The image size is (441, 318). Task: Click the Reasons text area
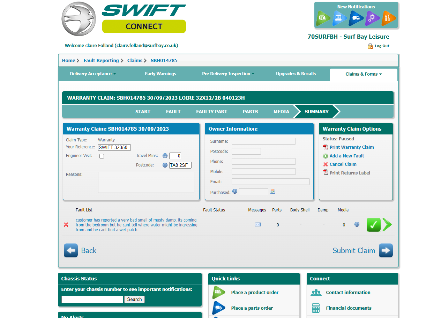[x=146, y=182]
